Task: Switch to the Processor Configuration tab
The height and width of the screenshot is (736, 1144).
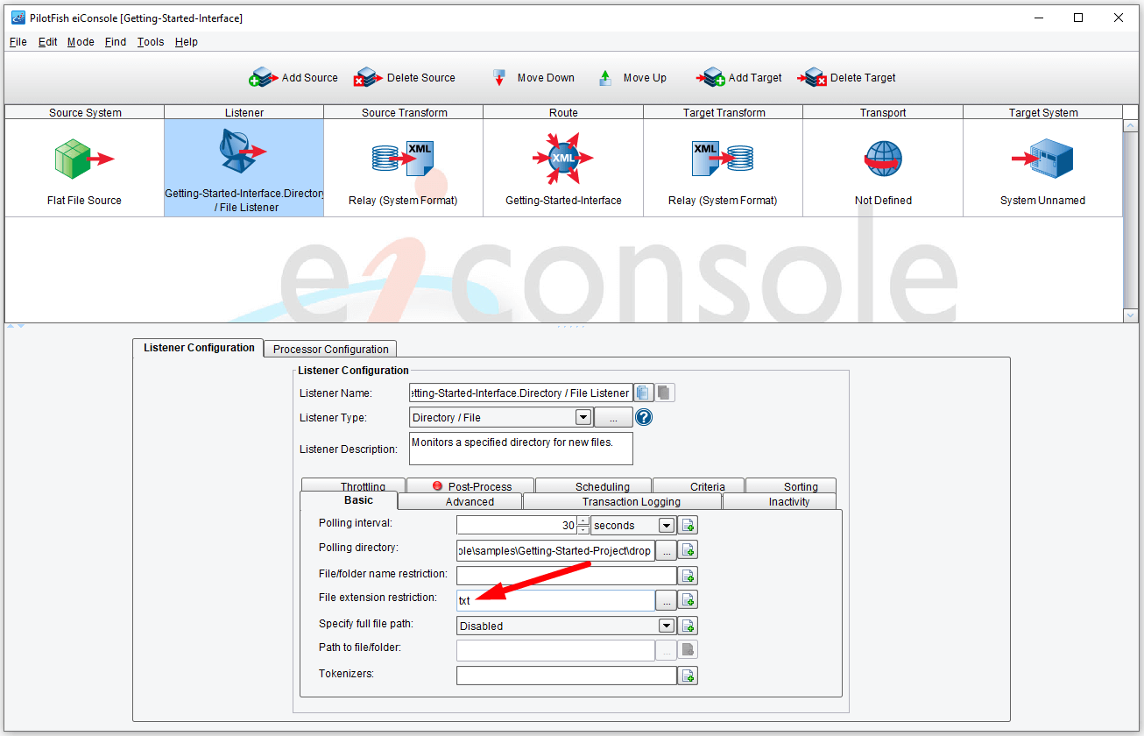Action: coord(330,349)
